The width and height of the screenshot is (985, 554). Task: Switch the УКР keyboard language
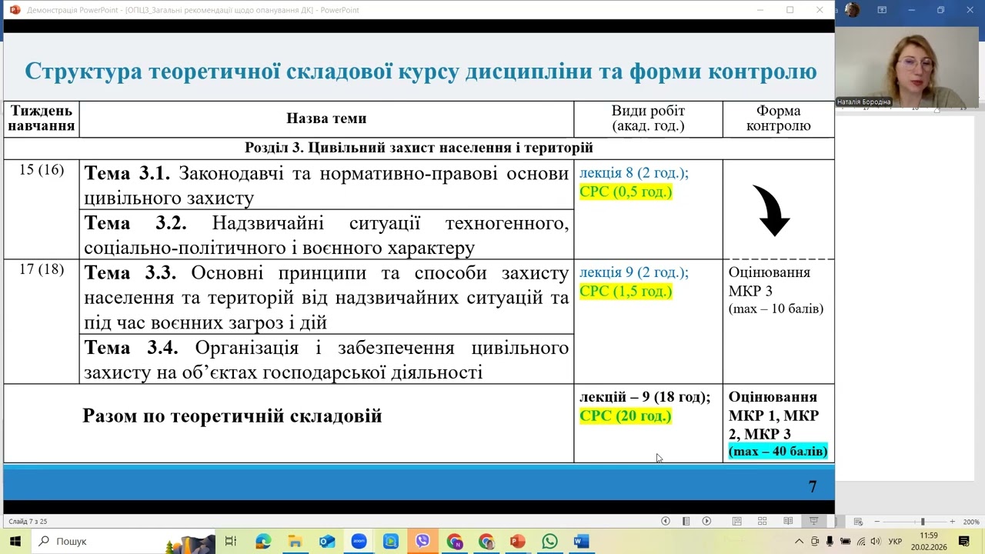(x=895, y=542)
